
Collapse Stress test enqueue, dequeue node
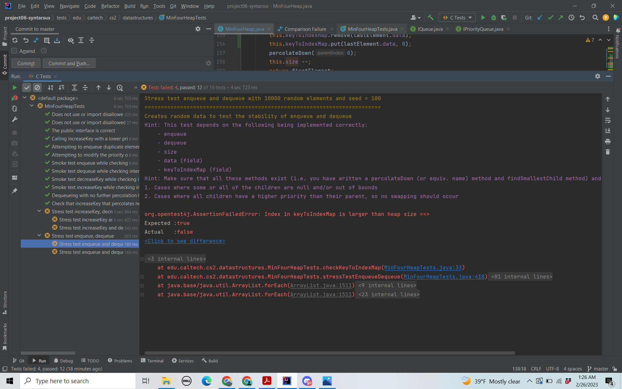pos(39,236)
